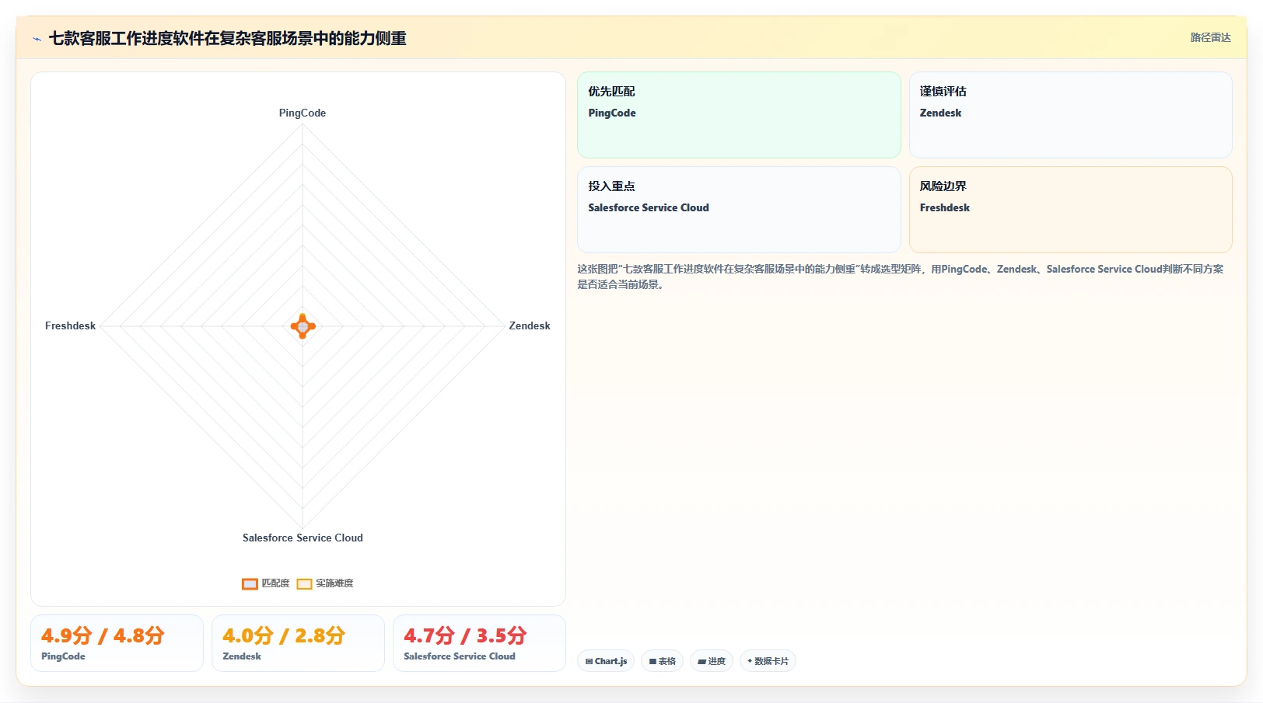Click the Chart.js tag
This screenshot has width=1263, height=703.
[x=606, y=661]
